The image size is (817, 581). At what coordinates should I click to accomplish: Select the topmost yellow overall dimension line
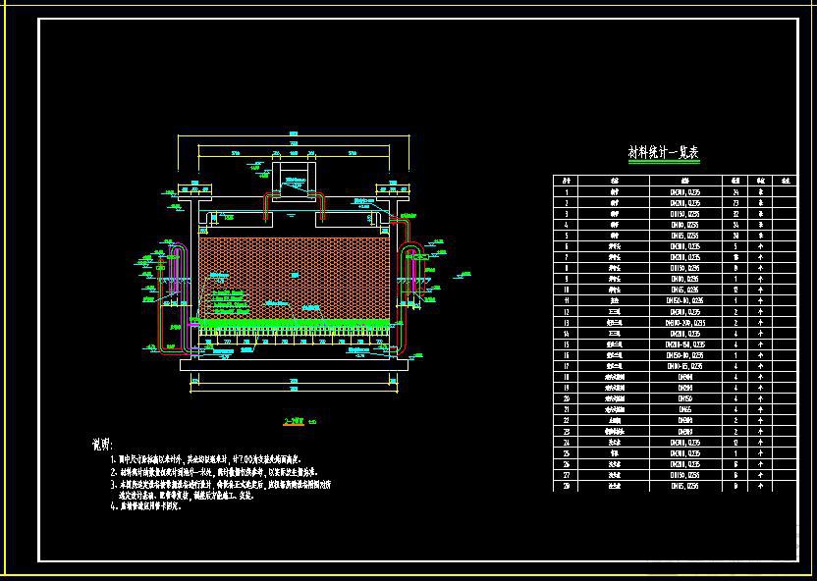point(294,135)
